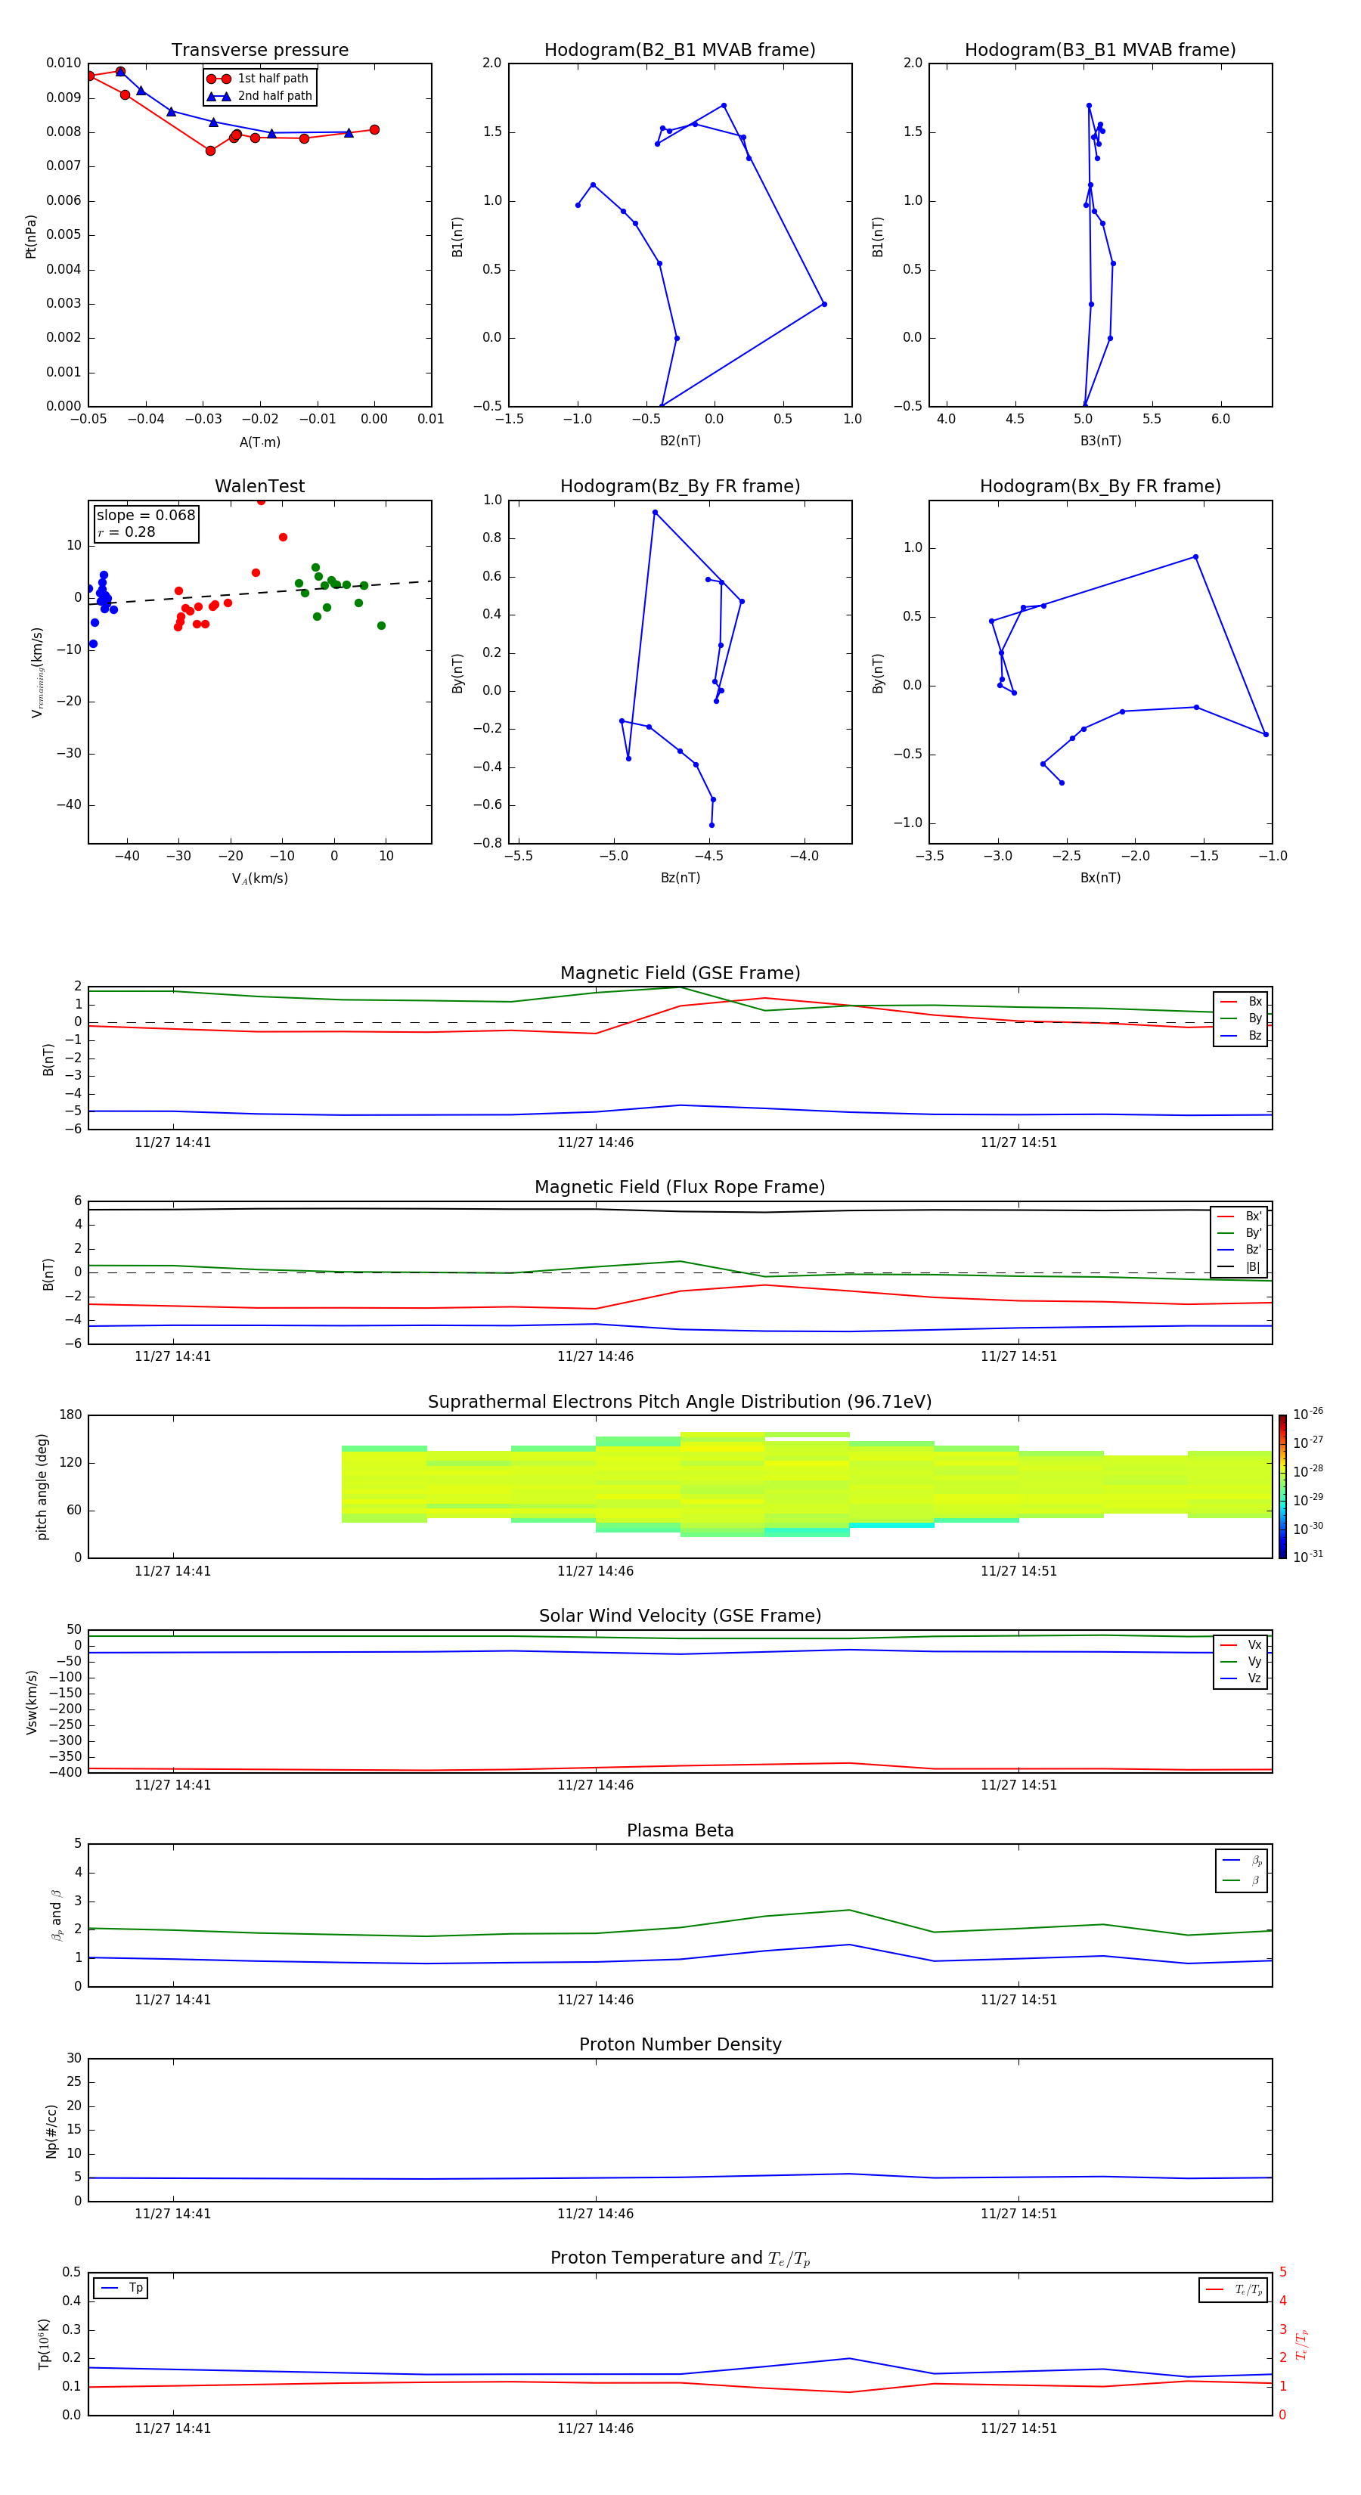This screenshot has width=1361, height=2495.
Task: Click 'Bx' entry in GSE field legend
Action: click(1241, 1003)
